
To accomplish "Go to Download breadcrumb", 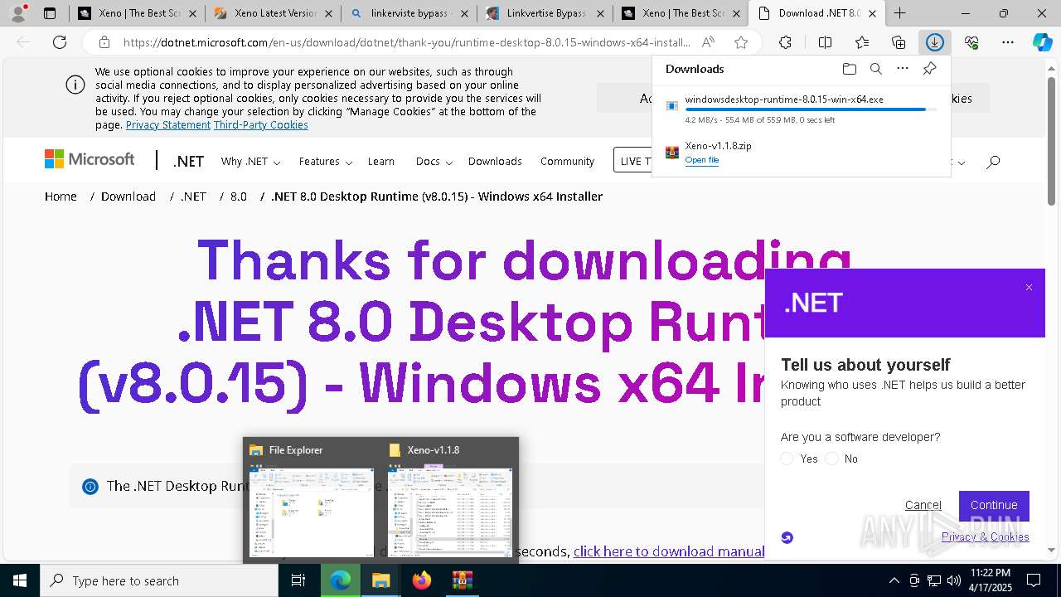I will coord(128,197).
